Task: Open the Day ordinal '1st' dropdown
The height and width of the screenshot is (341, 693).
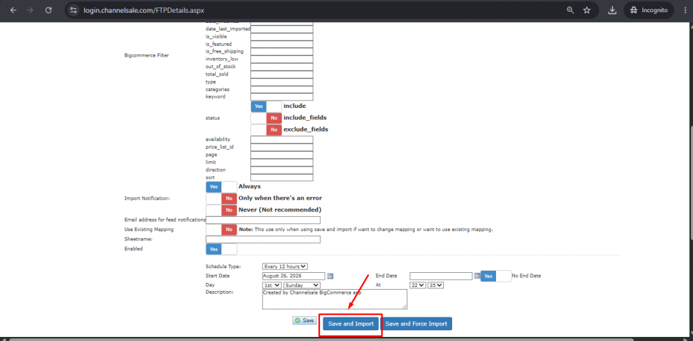Action: tap(272, 286)
